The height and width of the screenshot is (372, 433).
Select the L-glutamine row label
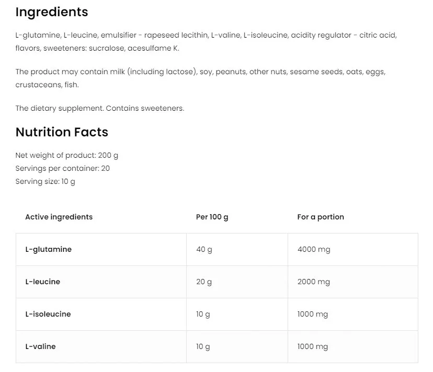click(48, 249)
